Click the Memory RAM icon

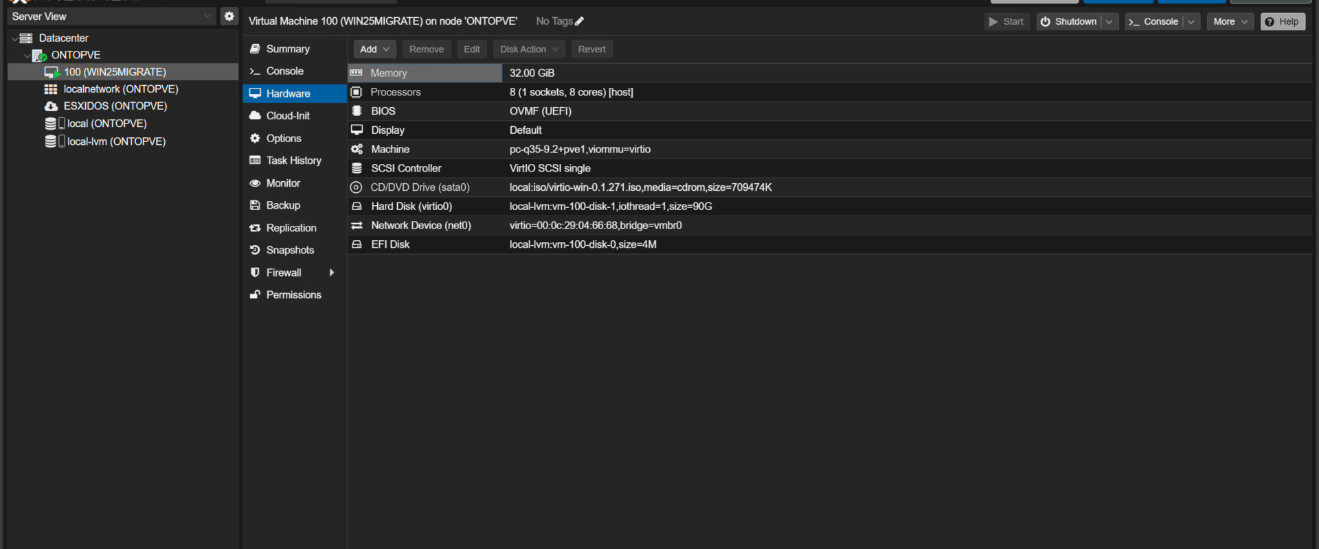[x=356, y=73]
